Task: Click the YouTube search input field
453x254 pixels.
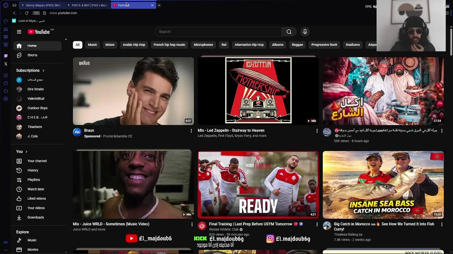Action: [218, 32]
